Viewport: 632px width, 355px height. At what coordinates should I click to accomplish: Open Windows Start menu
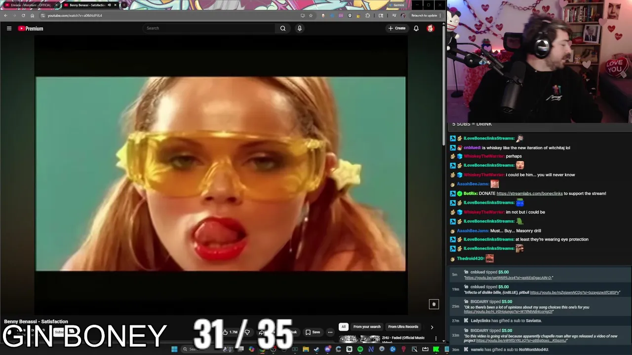pyautogui.click(x=174, y=349)
